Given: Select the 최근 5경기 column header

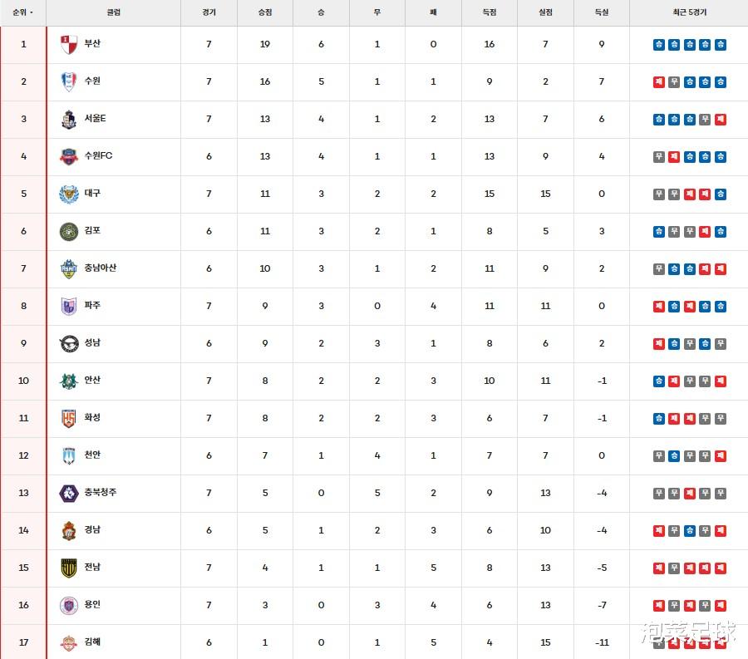Looking at the screenshot, I should point(690,13).
